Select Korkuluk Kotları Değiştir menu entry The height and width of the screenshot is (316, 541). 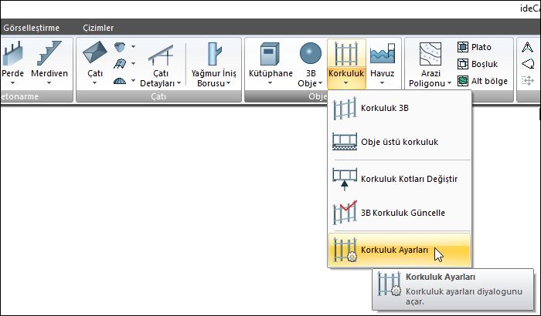click(x=400, y=179)
